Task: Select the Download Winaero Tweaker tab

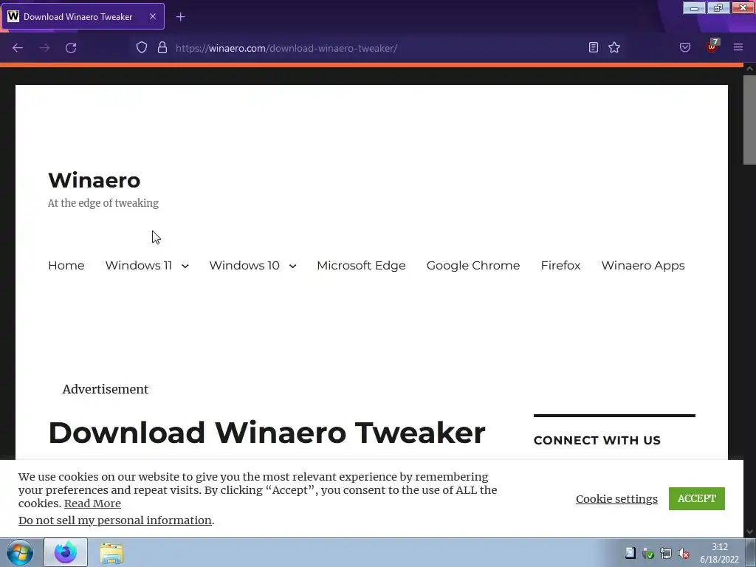Action: coord(83,16)
